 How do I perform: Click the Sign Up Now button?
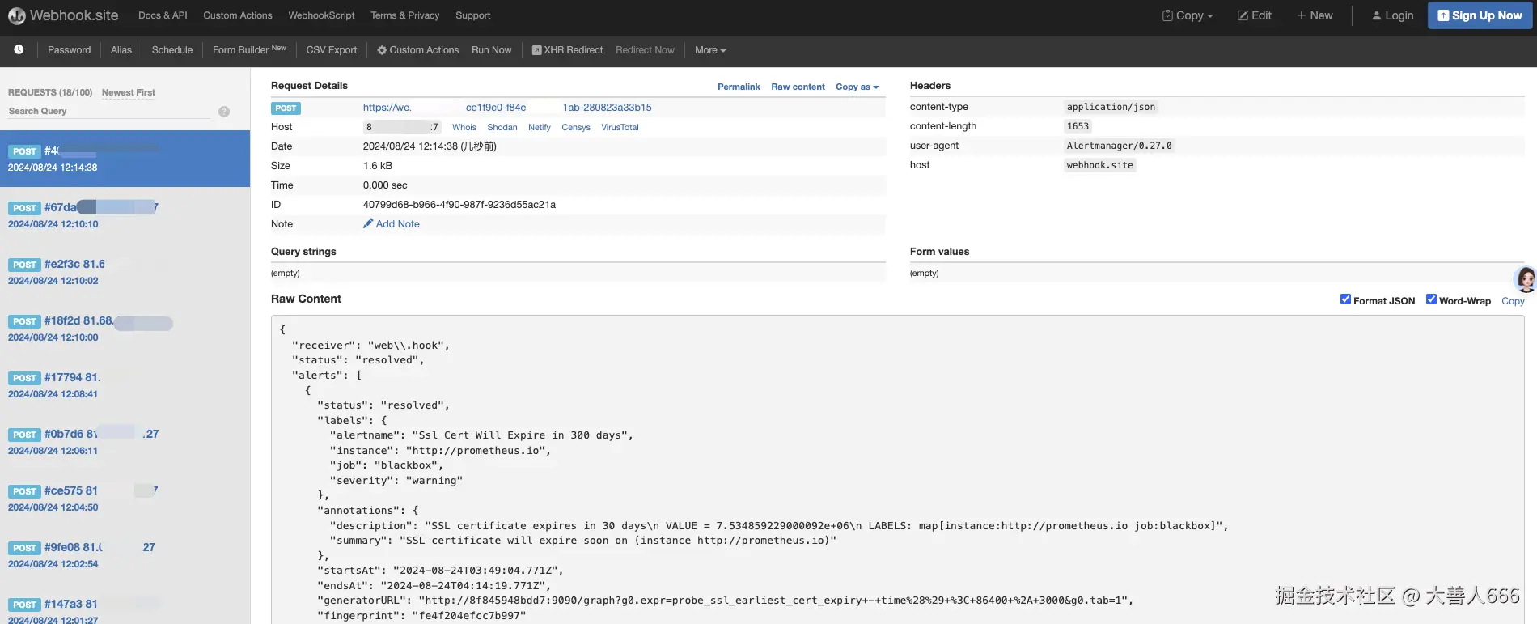(x=1480, y=15)
